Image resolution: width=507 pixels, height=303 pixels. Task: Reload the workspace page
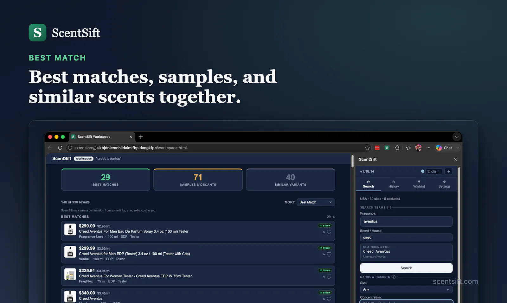(60, 148)
